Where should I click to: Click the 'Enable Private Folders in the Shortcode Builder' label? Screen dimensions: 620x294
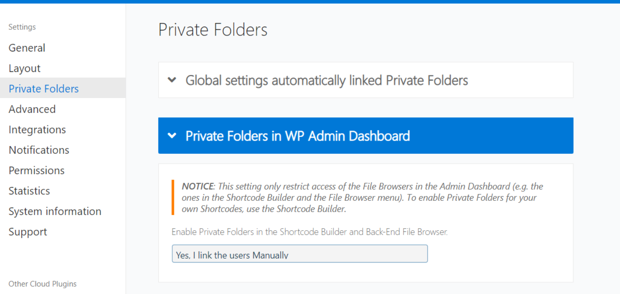coord(309,232)
